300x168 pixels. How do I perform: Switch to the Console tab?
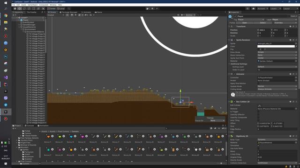[29, 126]
